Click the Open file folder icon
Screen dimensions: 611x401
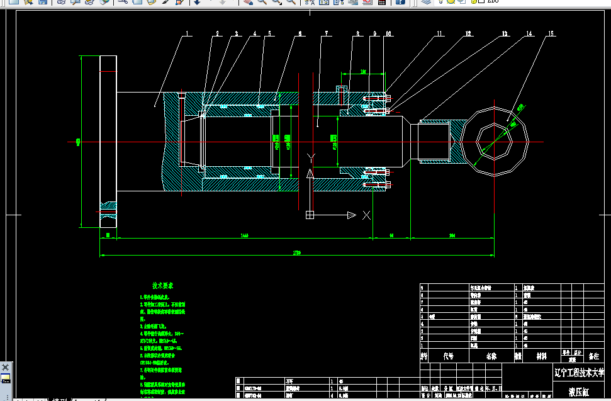28,1
